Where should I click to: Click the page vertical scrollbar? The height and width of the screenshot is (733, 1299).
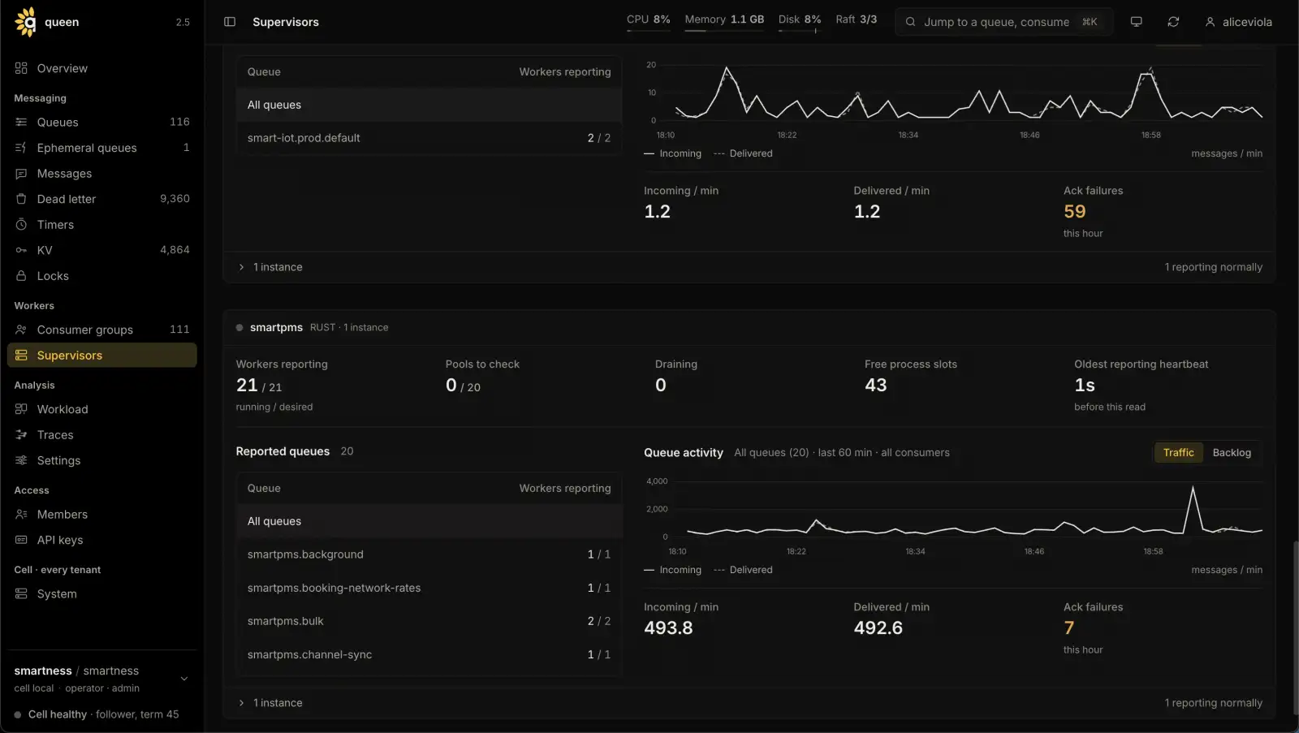click(x=1295, y=627)
